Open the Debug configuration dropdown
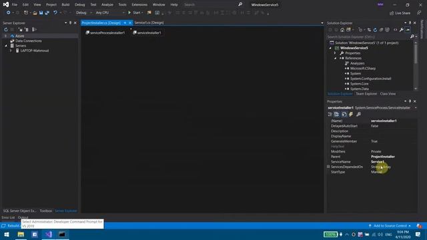This screenshot has height=240, width=427. (x=83, y=13)
